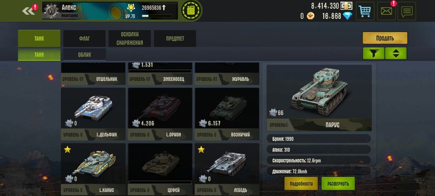Click the player experience progress bar

click(157, 16)
